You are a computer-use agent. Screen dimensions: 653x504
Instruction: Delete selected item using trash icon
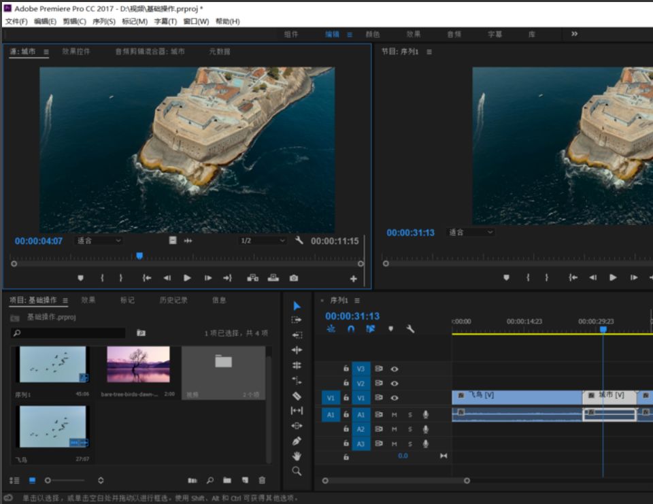(262, 480)
